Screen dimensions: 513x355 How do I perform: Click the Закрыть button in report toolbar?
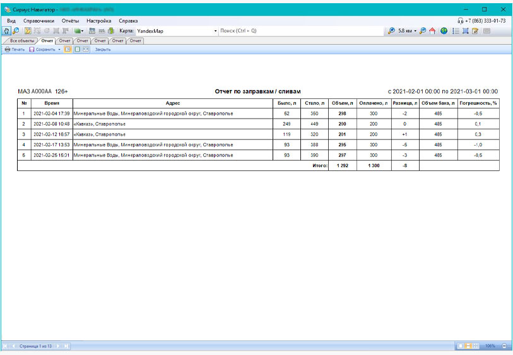pyautogui.click(x=103, y=49)
